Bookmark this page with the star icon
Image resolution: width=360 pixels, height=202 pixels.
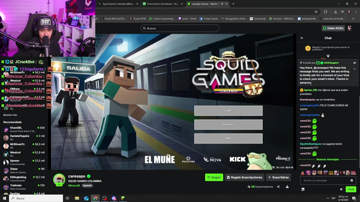[x=316, y=12]
